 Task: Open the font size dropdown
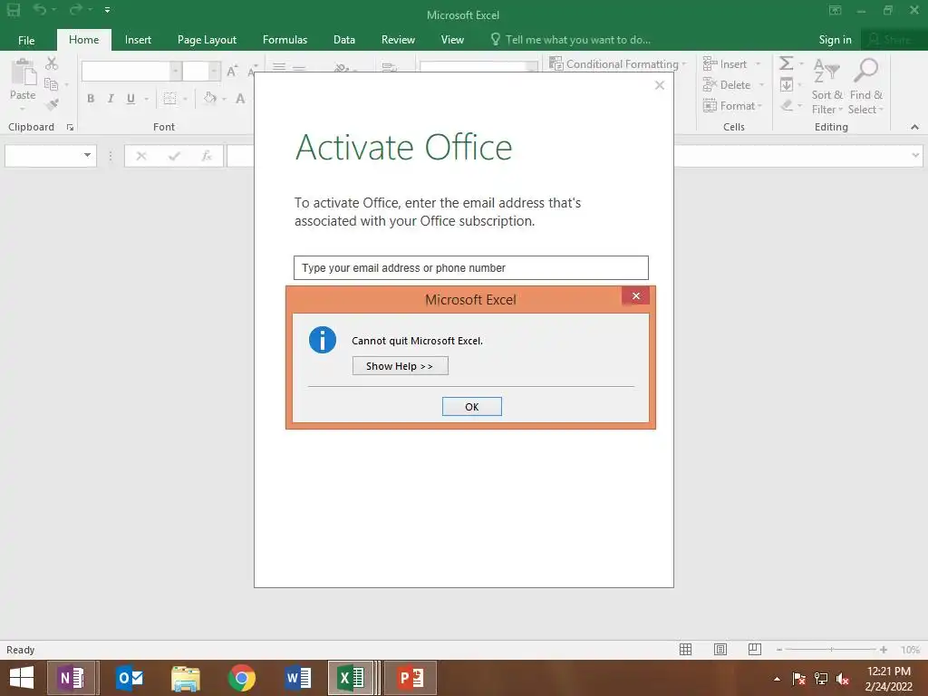pyautogui.click(x=214, y=72)
